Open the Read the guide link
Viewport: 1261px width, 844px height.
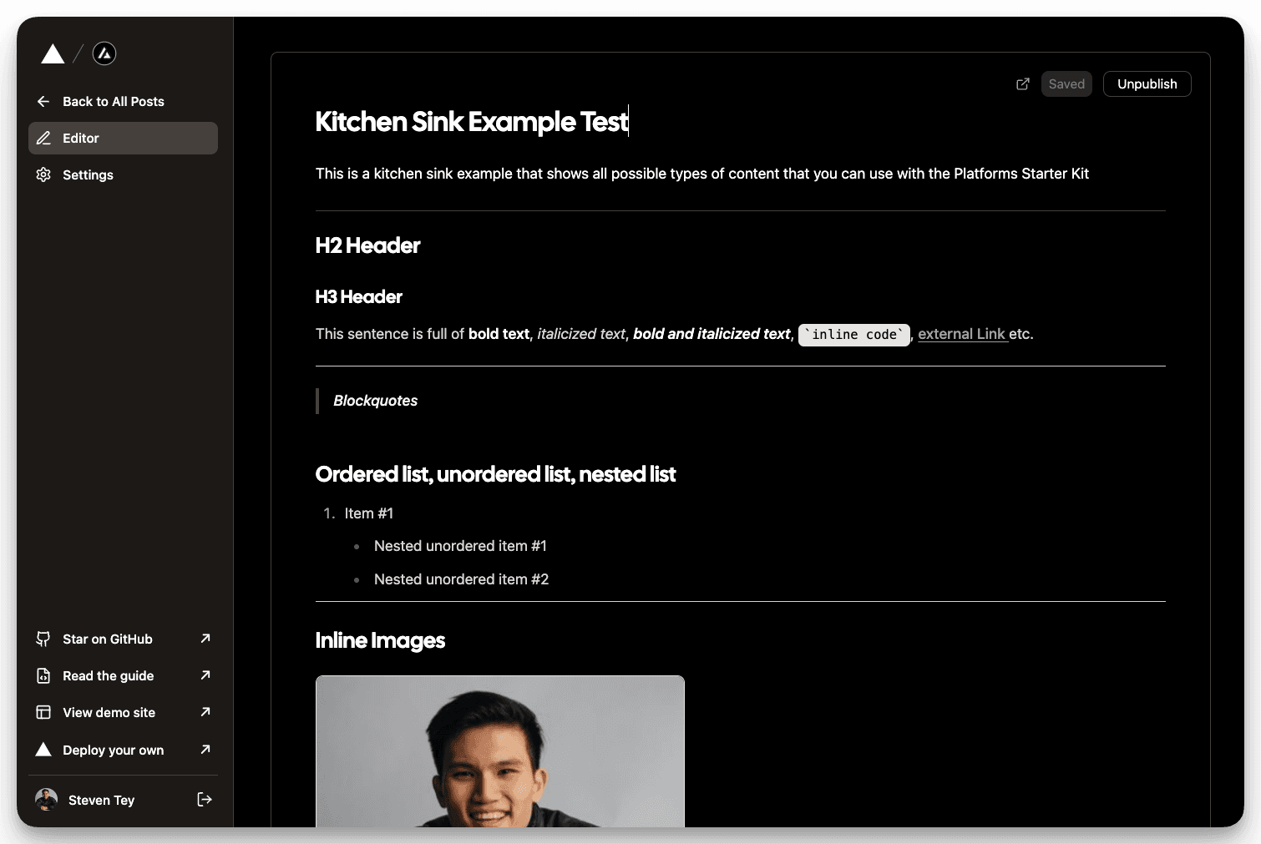(108, 676)
